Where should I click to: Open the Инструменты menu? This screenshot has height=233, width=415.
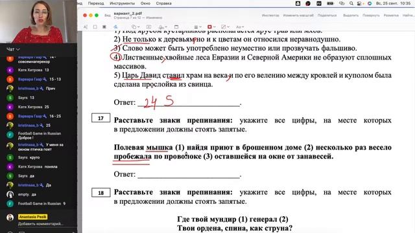[x=122, y=3]
